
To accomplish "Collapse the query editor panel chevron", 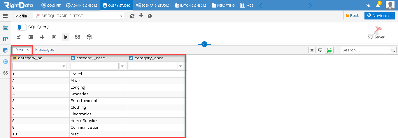I will pyautogui.click(x=204, y=44).
